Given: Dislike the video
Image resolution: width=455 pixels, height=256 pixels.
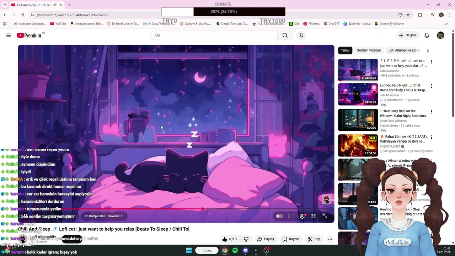Looking at the screenshot, I should tap(246, 239).
